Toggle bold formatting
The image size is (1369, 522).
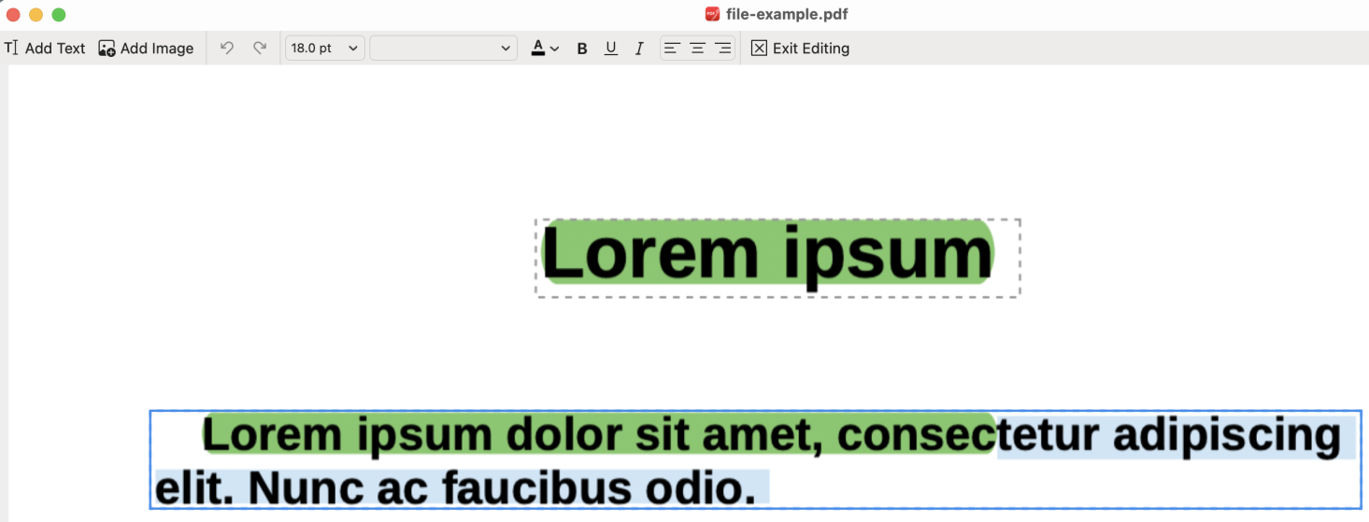click(582, 49)
